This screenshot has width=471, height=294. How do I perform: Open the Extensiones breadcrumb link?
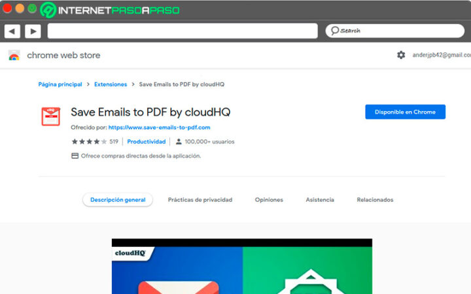point(111,84)
